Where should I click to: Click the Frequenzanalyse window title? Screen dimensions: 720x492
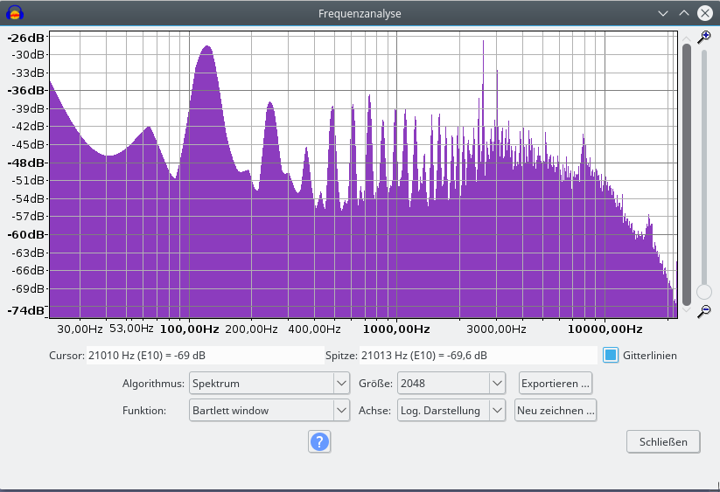click(360, 14)
